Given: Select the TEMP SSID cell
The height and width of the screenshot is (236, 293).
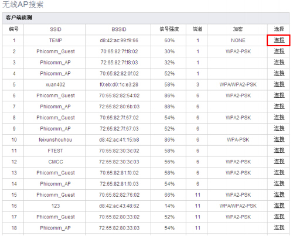Looking at the screenshot, I should point(56,40).
